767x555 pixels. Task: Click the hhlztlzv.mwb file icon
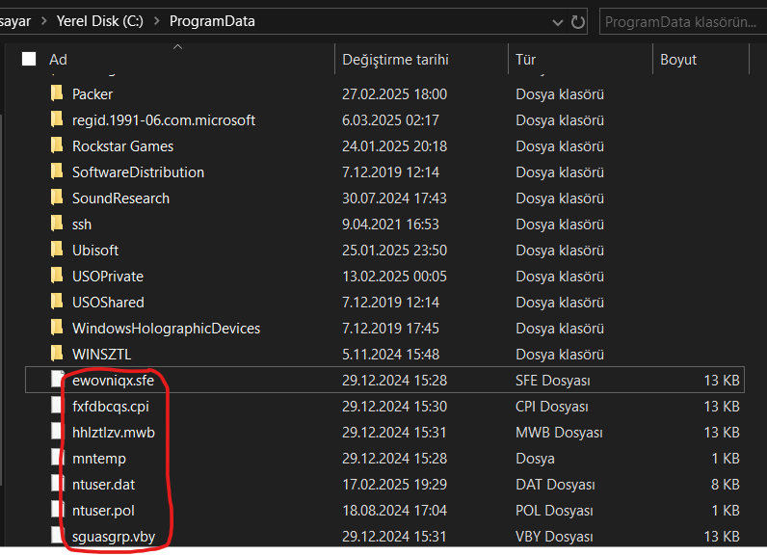pyautogui.click(x=58, y=432)
